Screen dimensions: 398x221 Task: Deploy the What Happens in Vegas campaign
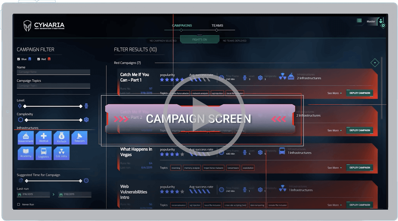[x=360, y=168]
